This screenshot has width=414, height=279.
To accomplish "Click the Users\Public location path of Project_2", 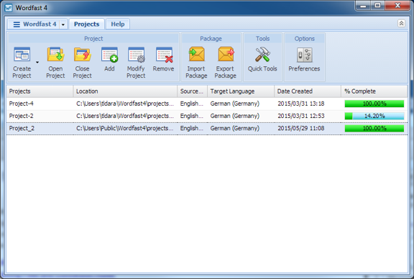I will coord(125,128).
